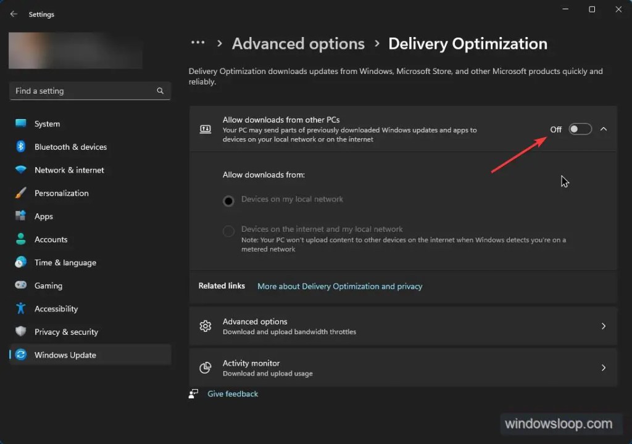632x444 pixels.
Task: Click the Apps icon in sidebar
Action: coord(20,216)
